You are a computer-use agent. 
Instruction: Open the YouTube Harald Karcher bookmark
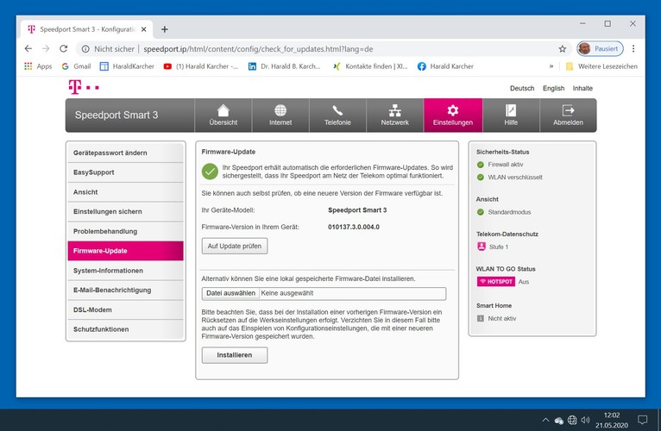coord(201,66)
